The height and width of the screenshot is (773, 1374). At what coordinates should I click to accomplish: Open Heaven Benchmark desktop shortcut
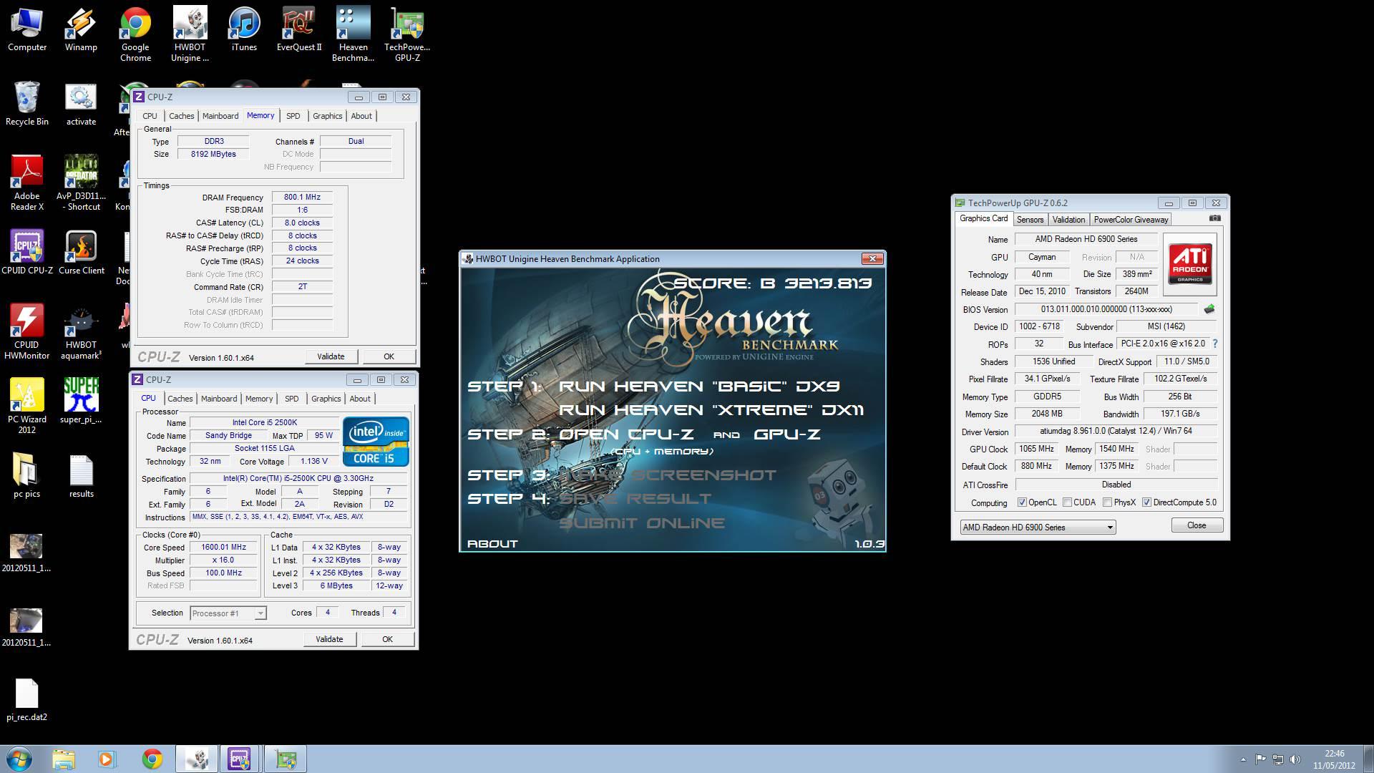pos(353,34)
